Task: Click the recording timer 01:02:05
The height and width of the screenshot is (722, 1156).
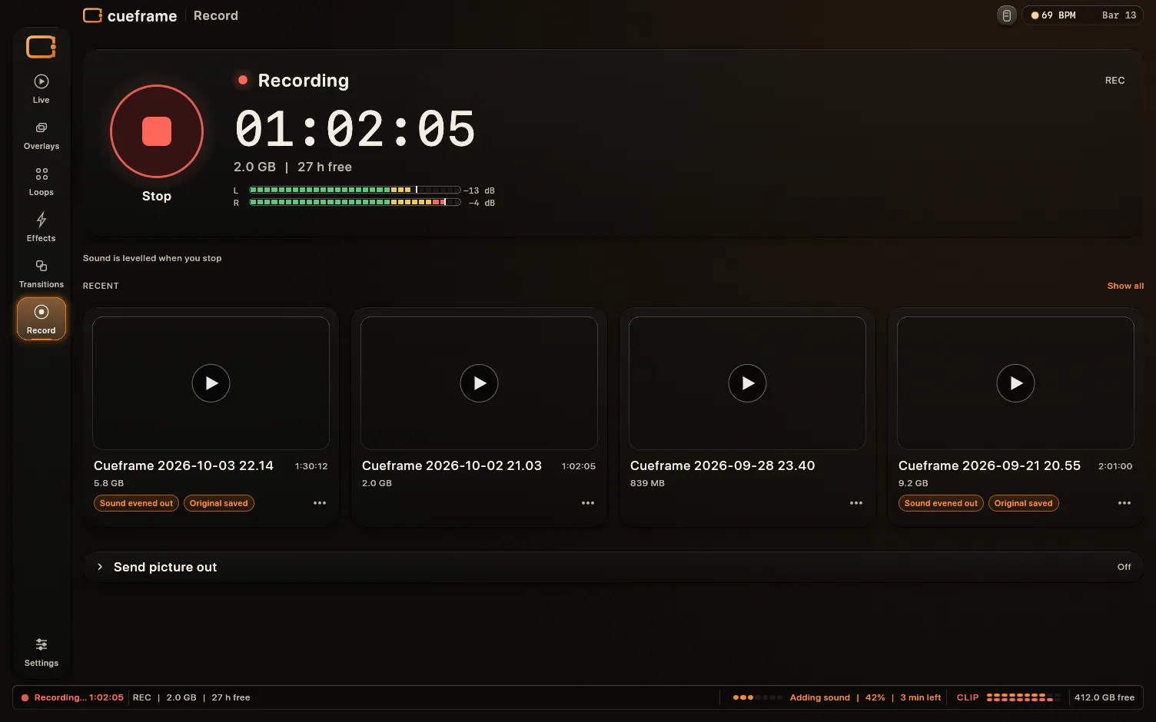Action: [x=355, y=128]
